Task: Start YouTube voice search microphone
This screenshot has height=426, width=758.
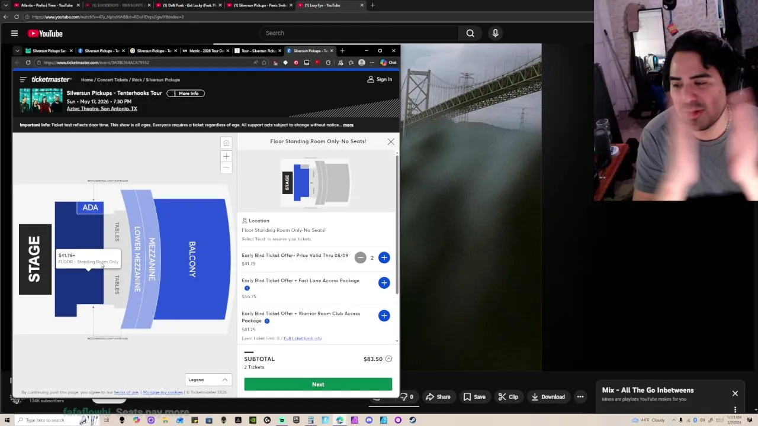Action: [x=496, y=33]
